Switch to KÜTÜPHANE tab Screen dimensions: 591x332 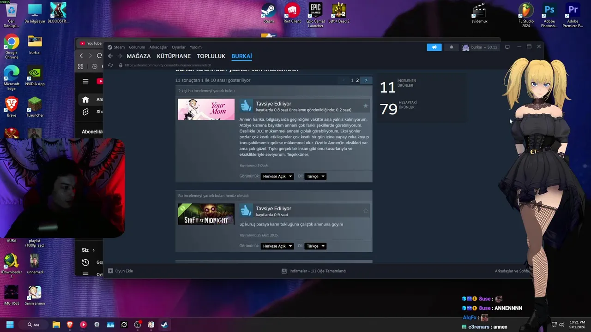pos(174,56)
